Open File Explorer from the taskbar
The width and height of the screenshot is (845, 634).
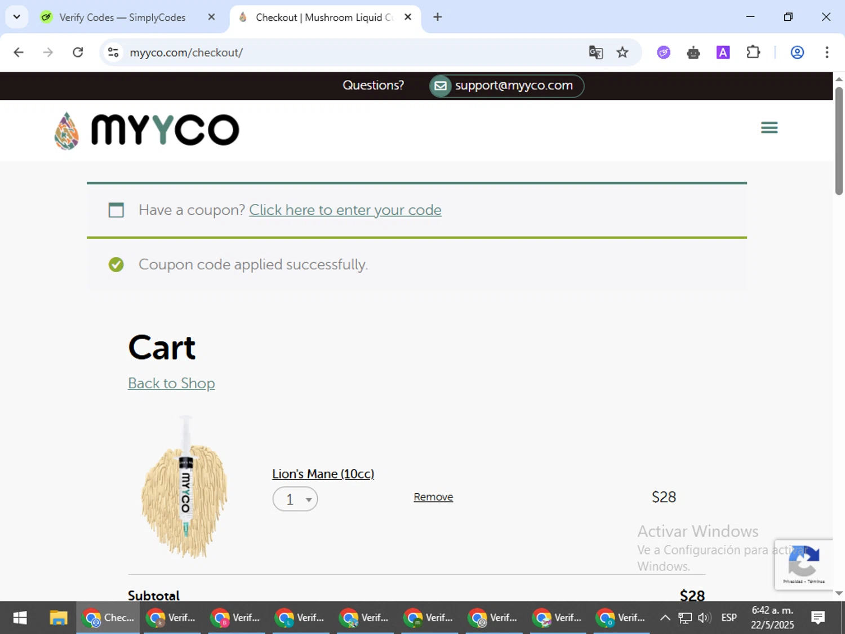click(58, 618)
